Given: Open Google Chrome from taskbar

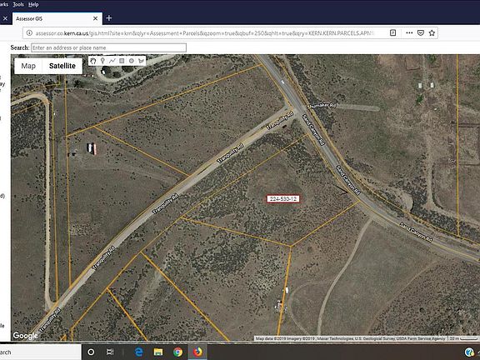Looking at the screenshot, I should (x=177, y=352).
